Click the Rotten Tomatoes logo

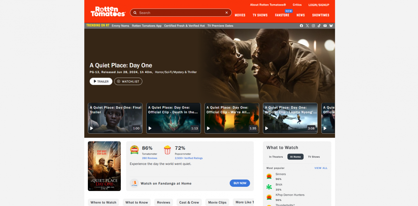tap(108, 11)
